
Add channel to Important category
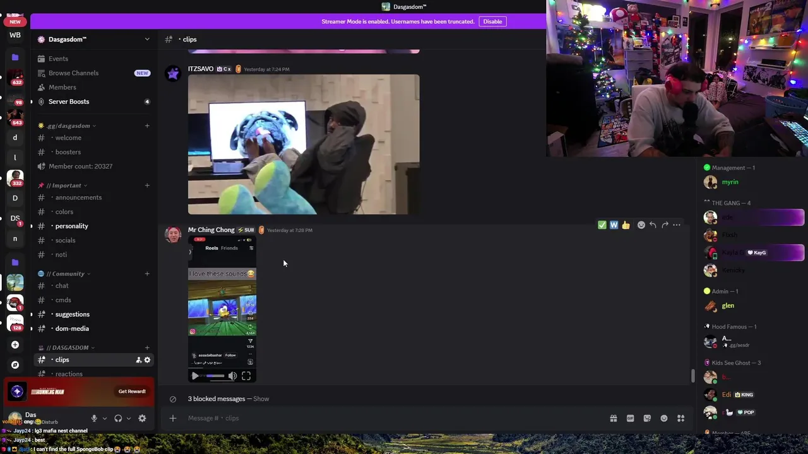tap(147, 185)
